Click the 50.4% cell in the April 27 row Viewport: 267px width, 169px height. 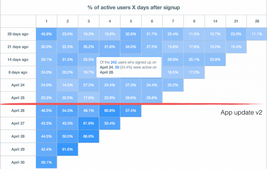[109, 123]
